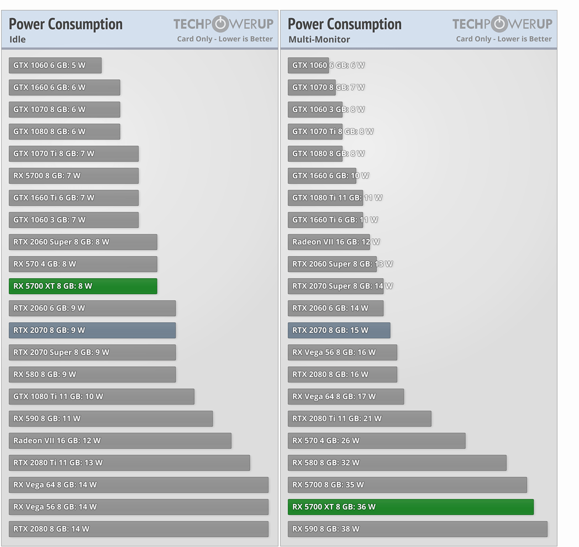Select the 'GTX 1660 6 GB: 10 W' bar
Screen dimensions: 579x547
pos(322,176)
